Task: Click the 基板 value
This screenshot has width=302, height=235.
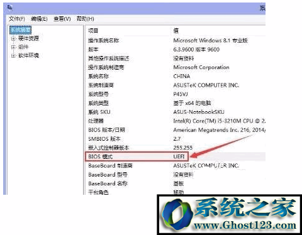Action: tap(179, 183)
